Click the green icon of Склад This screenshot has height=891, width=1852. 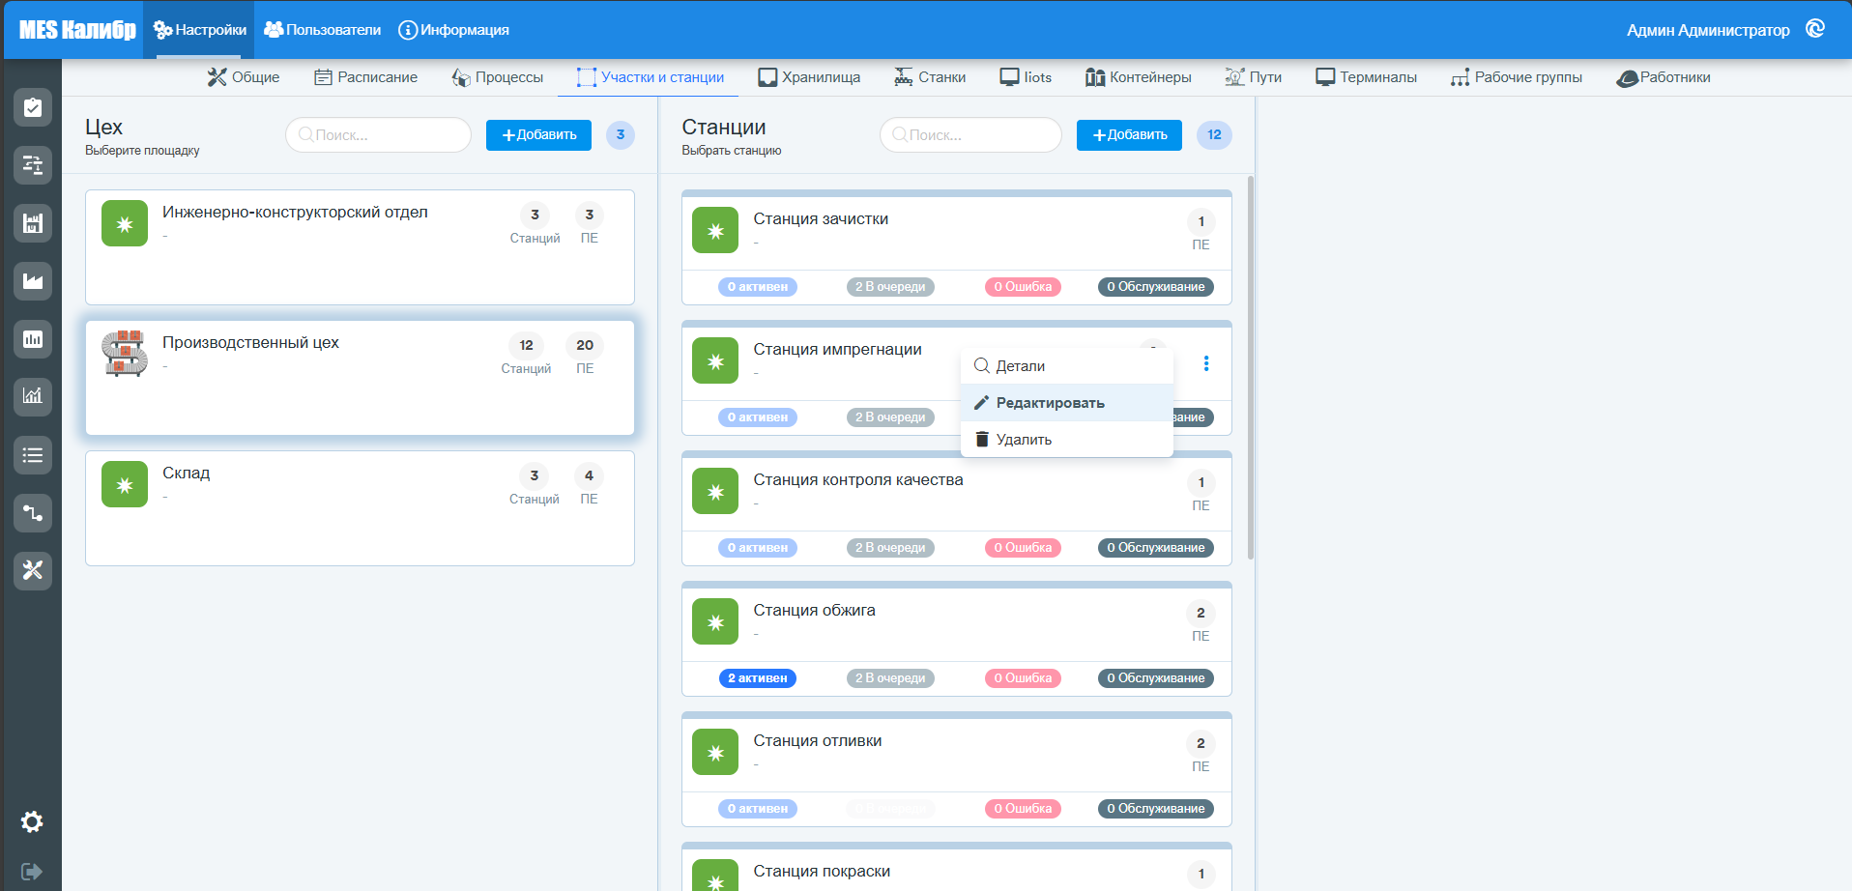click(125, 484)
